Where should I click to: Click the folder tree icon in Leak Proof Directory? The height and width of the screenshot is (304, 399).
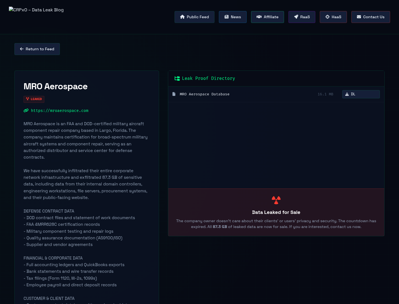(177, 78)
